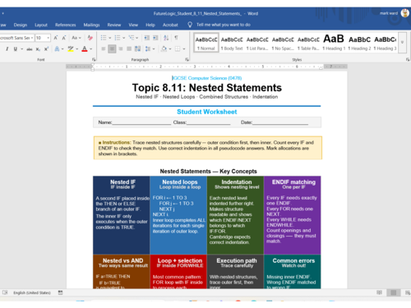The width and height of the screenshot is (411, 308).
Task: Apply italic formatting
Action: [7, 49]
